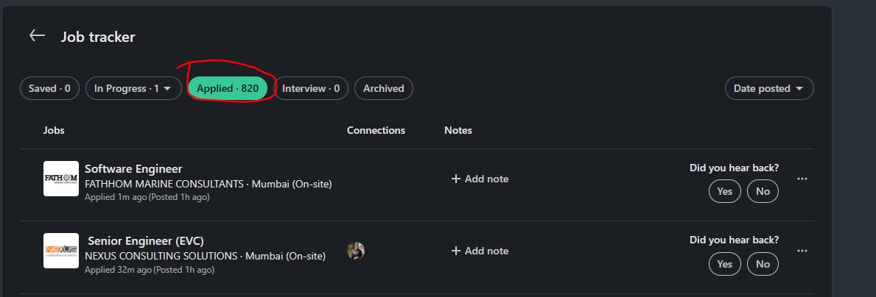Viewport: 876px width, 297px height.
Task: Open the Date posted sort dropdown
Action: click(769, 88)
